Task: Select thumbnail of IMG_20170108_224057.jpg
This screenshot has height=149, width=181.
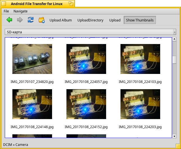Action: pos(86,59)
